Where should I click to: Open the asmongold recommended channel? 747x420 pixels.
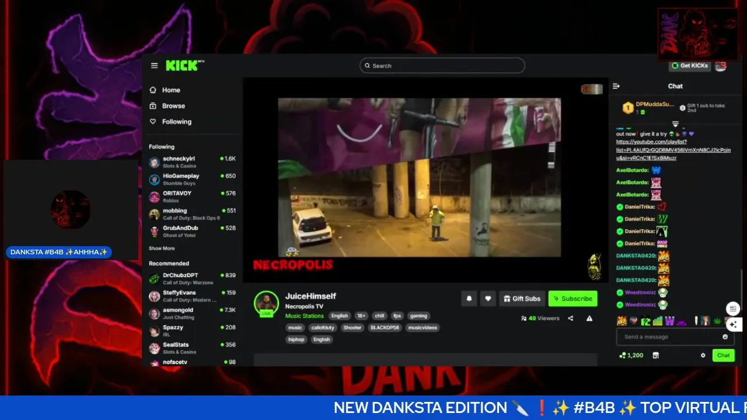coord(192,313)
